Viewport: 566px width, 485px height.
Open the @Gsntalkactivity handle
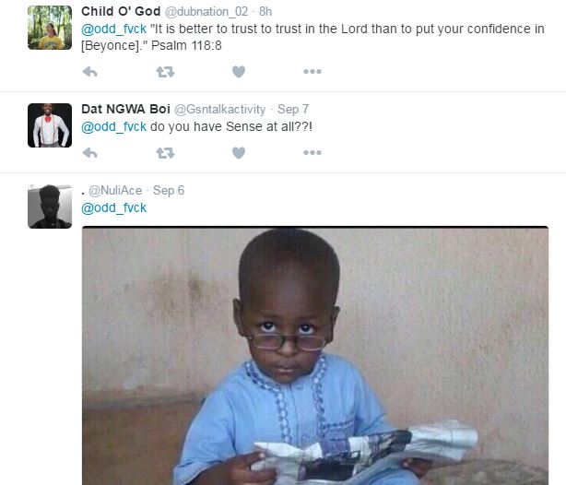pyautogui.click(x=219, y=110)
